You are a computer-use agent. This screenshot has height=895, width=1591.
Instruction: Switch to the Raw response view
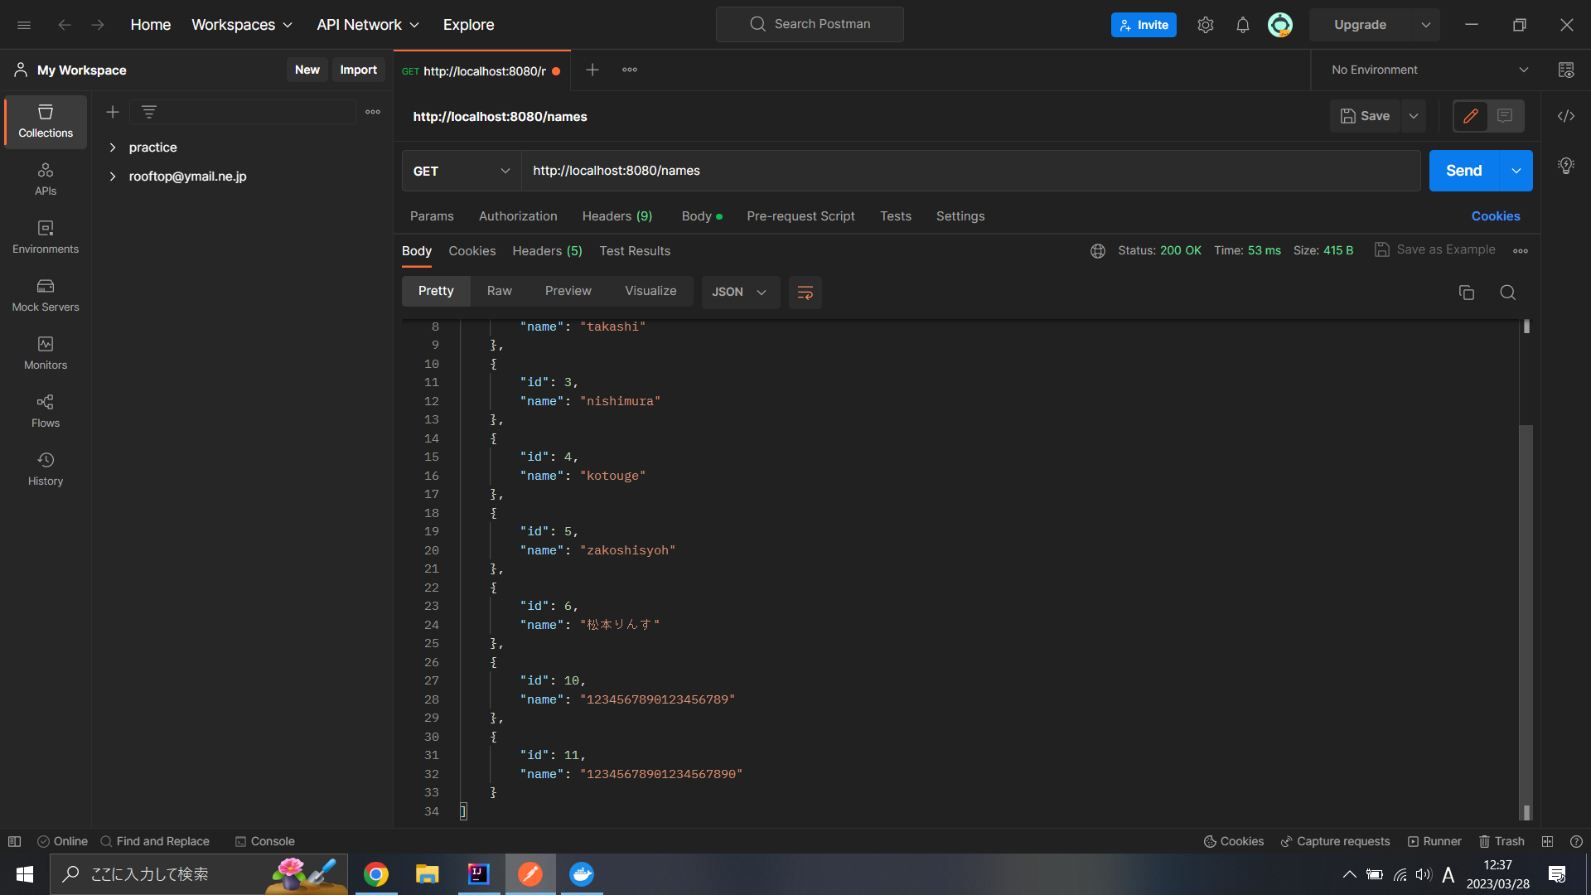(x=500, y=291)
